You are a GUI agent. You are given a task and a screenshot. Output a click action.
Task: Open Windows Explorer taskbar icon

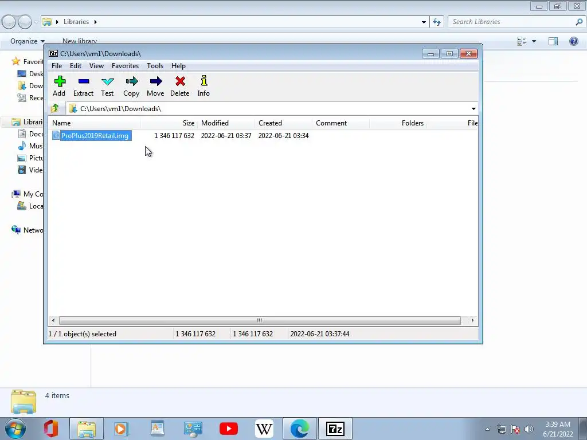point(86,429)
